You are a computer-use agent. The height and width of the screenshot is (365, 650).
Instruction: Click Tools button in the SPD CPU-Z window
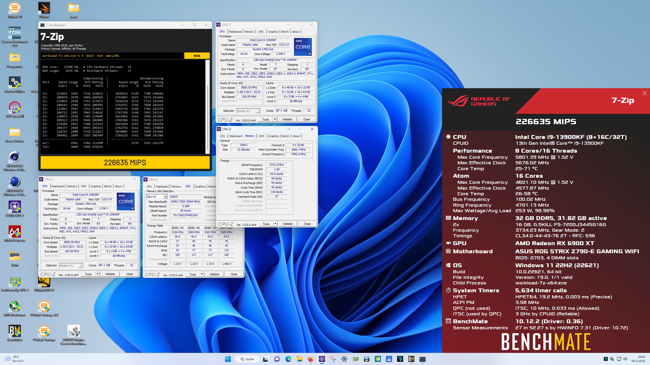[x=192, y=274]
